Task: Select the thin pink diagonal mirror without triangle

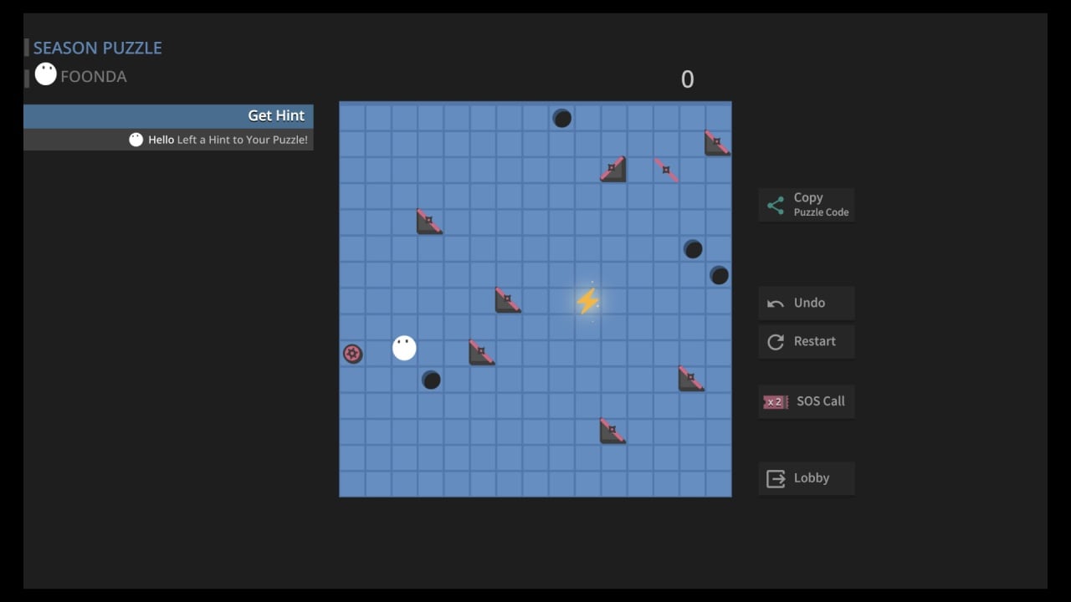Action: 666,171
